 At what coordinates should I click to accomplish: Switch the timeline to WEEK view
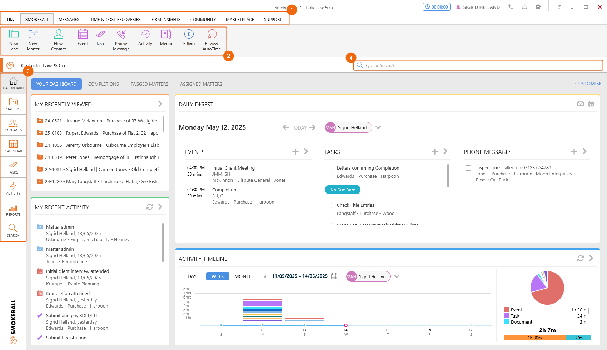[x=218, y=276]
